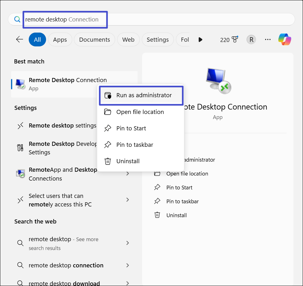Image resolution: width=303 pixels, height=286 pixels.
Task: Open Remote desktop settings result
Action: pyautogui.click(x=62, y=125)
